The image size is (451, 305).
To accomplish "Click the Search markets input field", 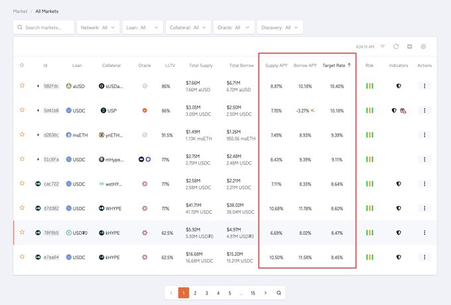I will [44, 28].
